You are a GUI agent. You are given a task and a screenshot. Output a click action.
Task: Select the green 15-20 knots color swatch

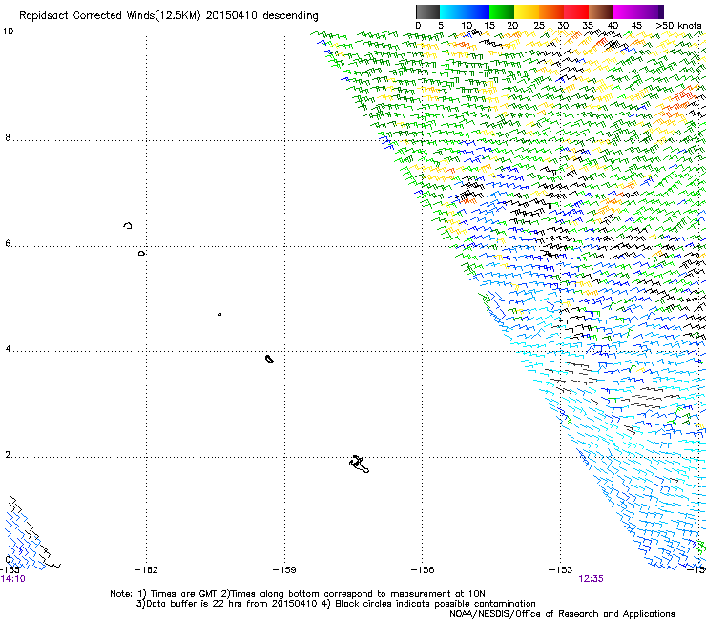click(x=502, y=11)
